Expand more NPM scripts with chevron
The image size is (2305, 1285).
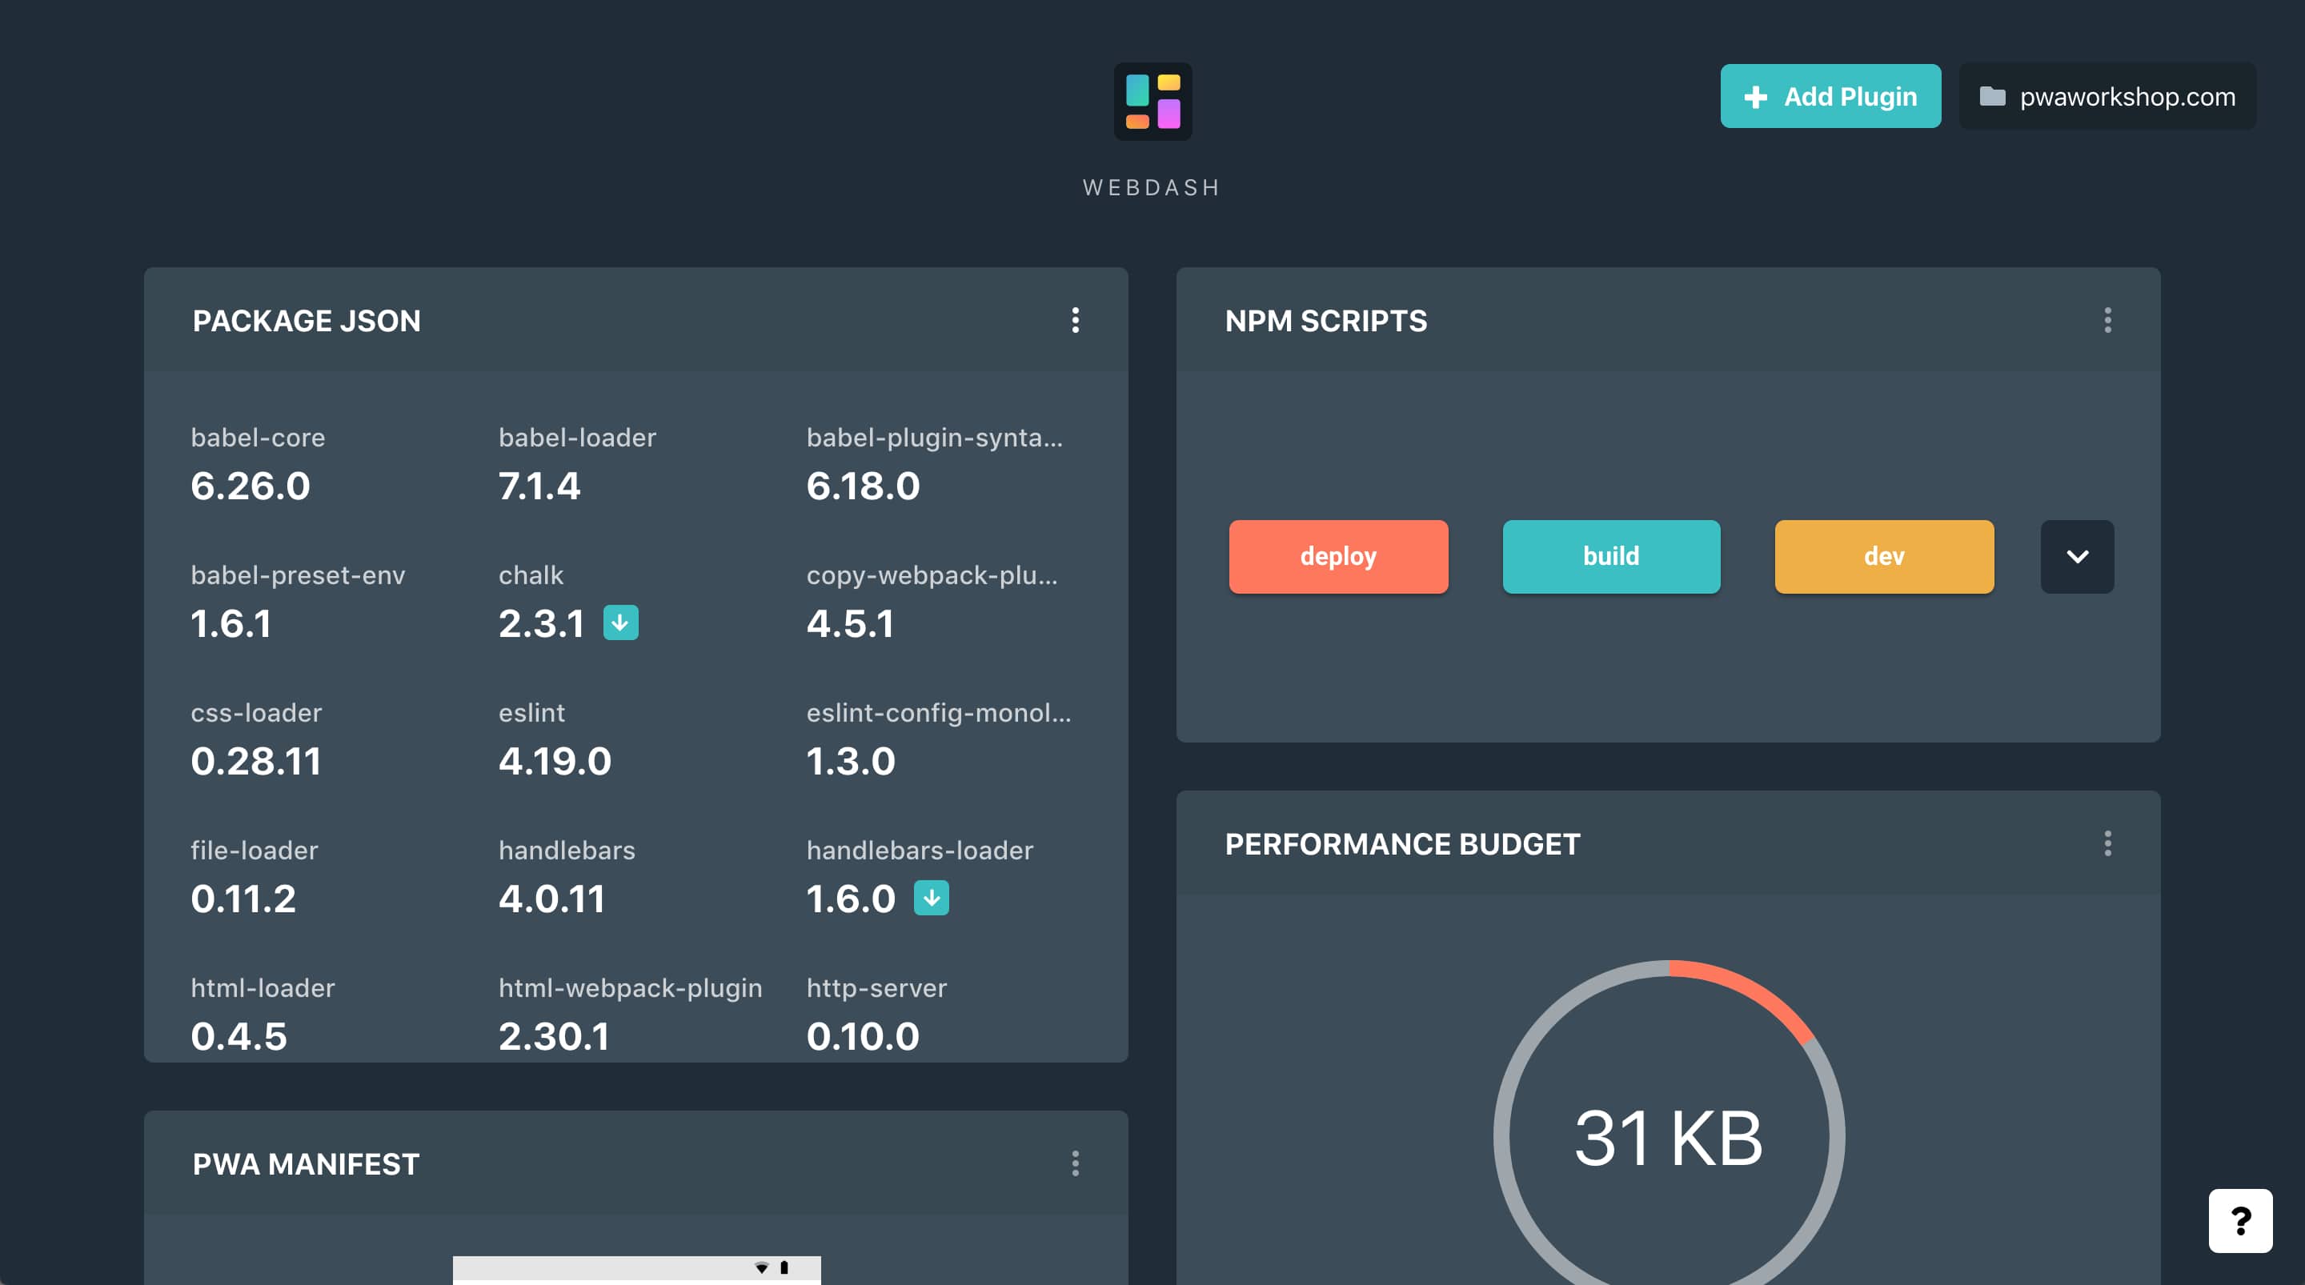2077,557
